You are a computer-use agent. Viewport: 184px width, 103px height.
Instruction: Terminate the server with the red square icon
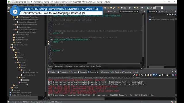pos(137,75)
